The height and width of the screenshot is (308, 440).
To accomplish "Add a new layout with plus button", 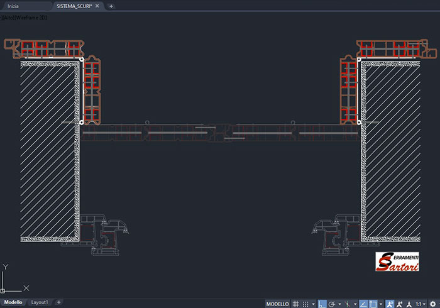I will pyautogui.click(x=58, y=302).
